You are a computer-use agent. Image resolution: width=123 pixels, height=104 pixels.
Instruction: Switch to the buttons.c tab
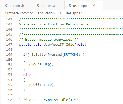[49, 6]
